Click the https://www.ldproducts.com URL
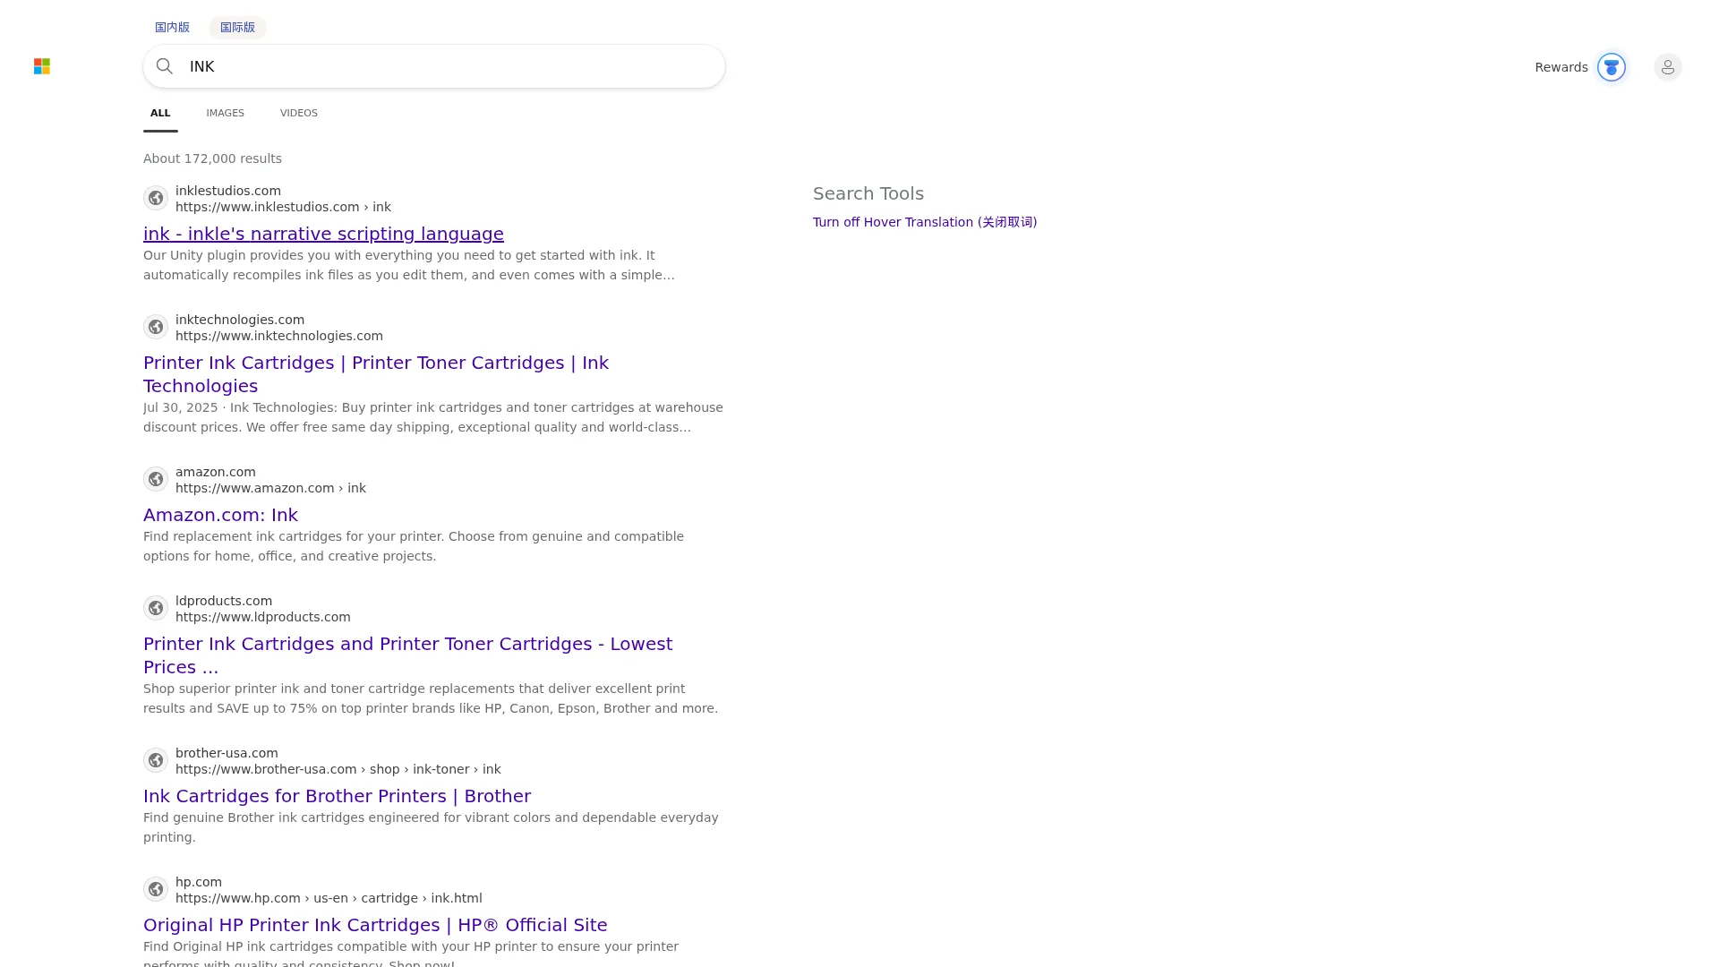Image resolution: width=1719 pixels, height=967 pixels. [263, 617]
